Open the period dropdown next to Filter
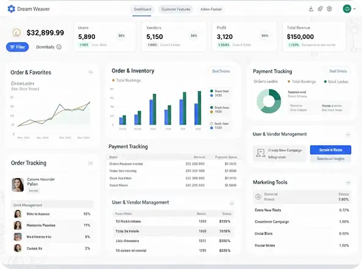 point(49,47)
